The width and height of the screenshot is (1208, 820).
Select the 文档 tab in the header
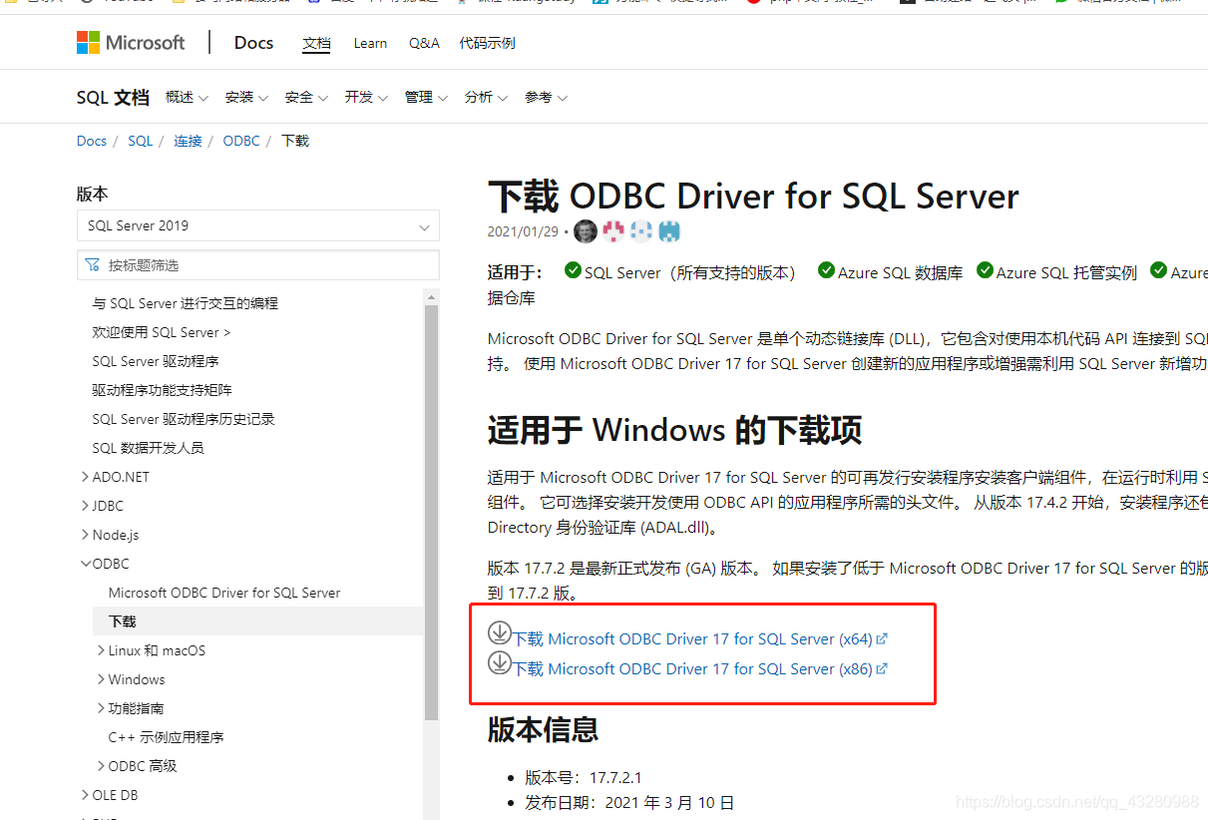pyautogui.click(x=316, y=43)
